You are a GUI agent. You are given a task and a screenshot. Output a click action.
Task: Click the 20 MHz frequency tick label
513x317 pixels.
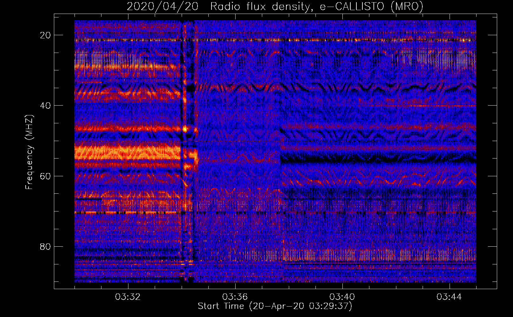tap(45, 35)
